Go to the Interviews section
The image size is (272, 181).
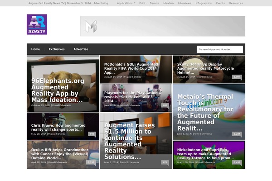(185, 3)
